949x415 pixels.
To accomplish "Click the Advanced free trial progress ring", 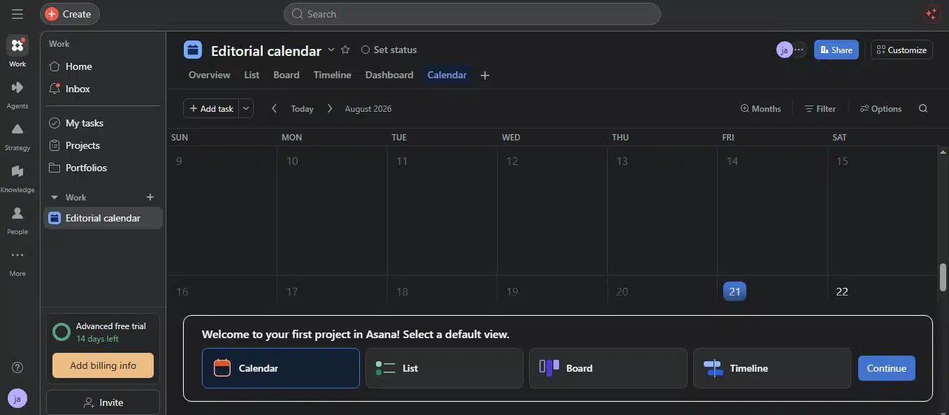I will [61, 332].
